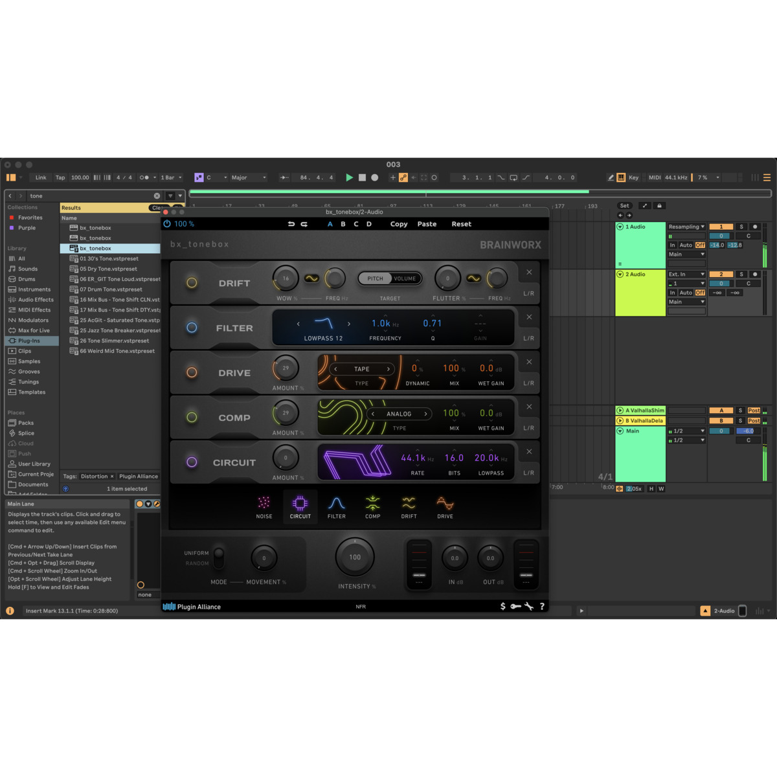Select preset slot C

click(356, 224)
